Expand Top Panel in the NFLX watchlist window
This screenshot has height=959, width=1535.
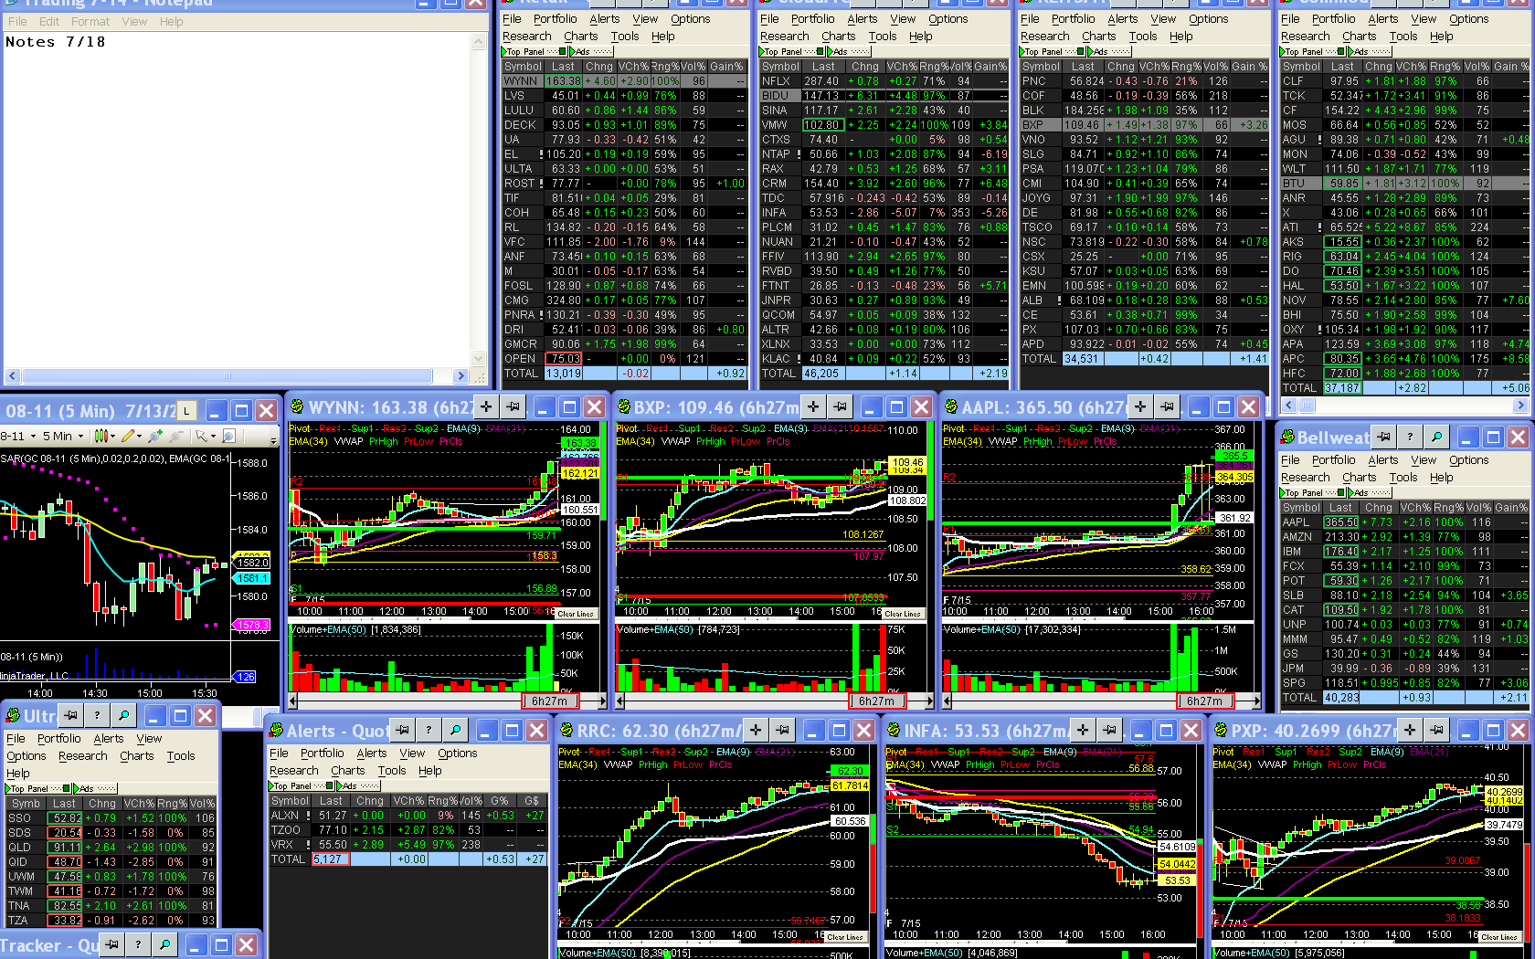tap(792, 51)
